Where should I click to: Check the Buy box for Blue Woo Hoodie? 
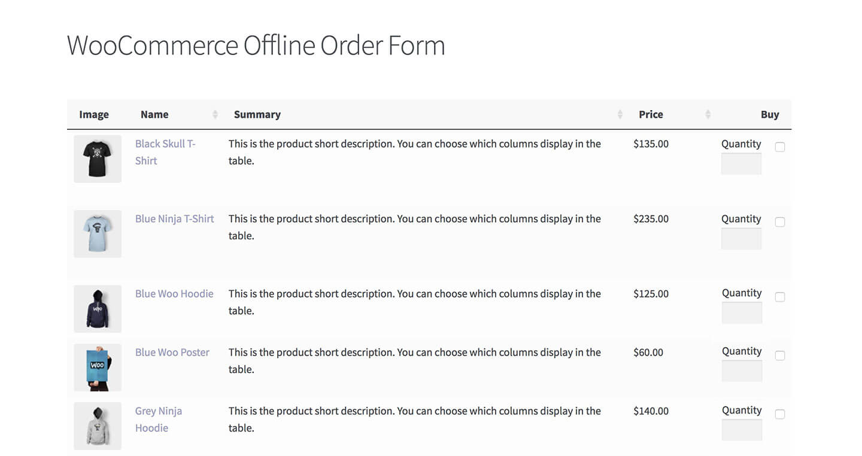(x=780, y=296)
